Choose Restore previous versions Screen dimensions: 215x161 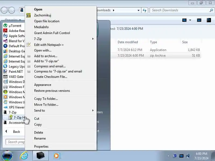click(x=52, y=91)
